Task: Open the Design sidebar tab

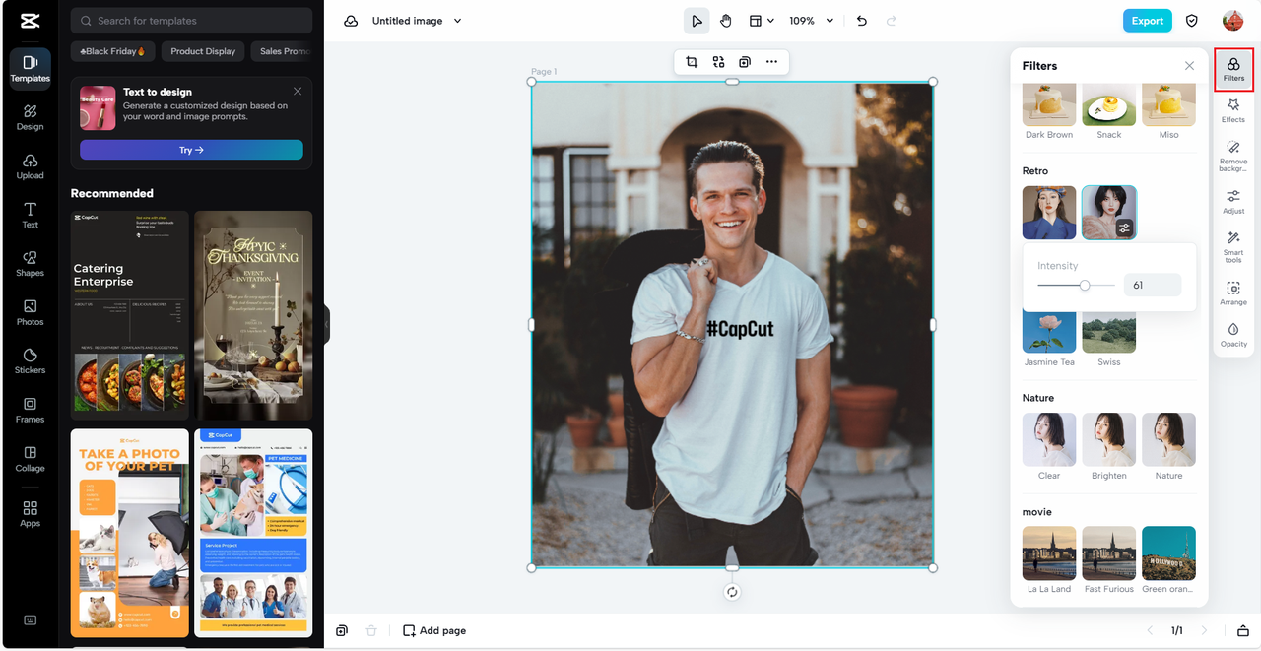Action: [x=30, y=117]
